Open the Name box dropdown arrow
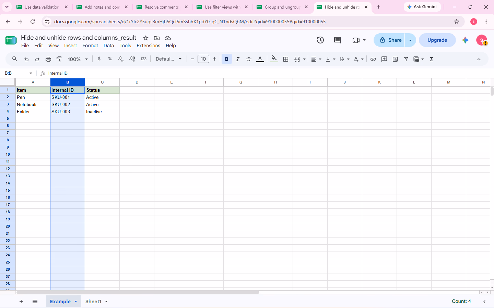The width and height of the screenshot is (494, 308). [x=31, y=73]
